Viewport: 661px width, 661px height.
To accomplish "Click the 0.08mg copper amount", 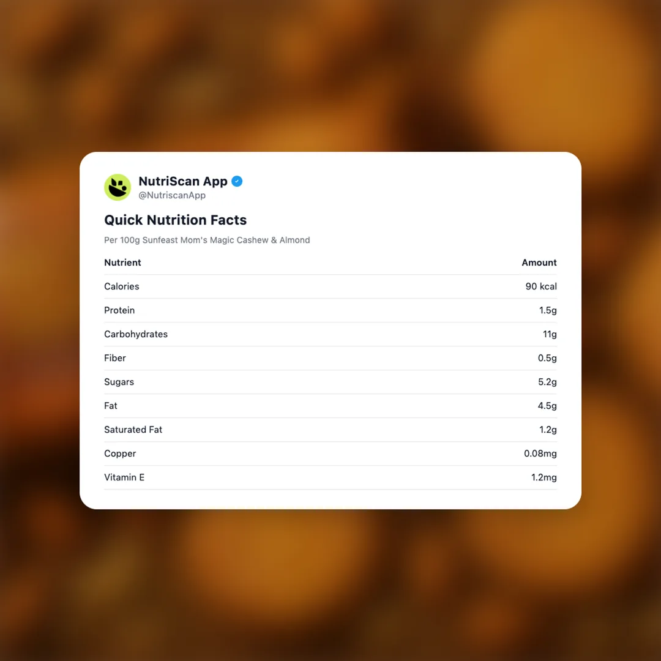I will tap(540, 454).
